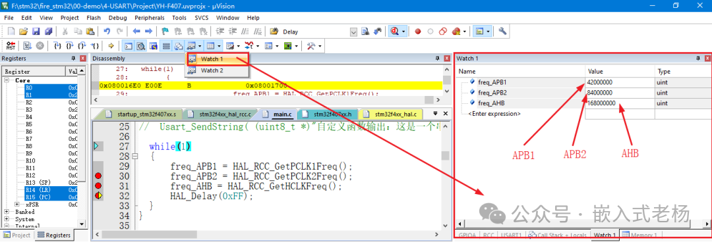The height and width of the screenshot is (242, 712).
Task: Reset the CPU with RST icon
Action: (11, 46)
